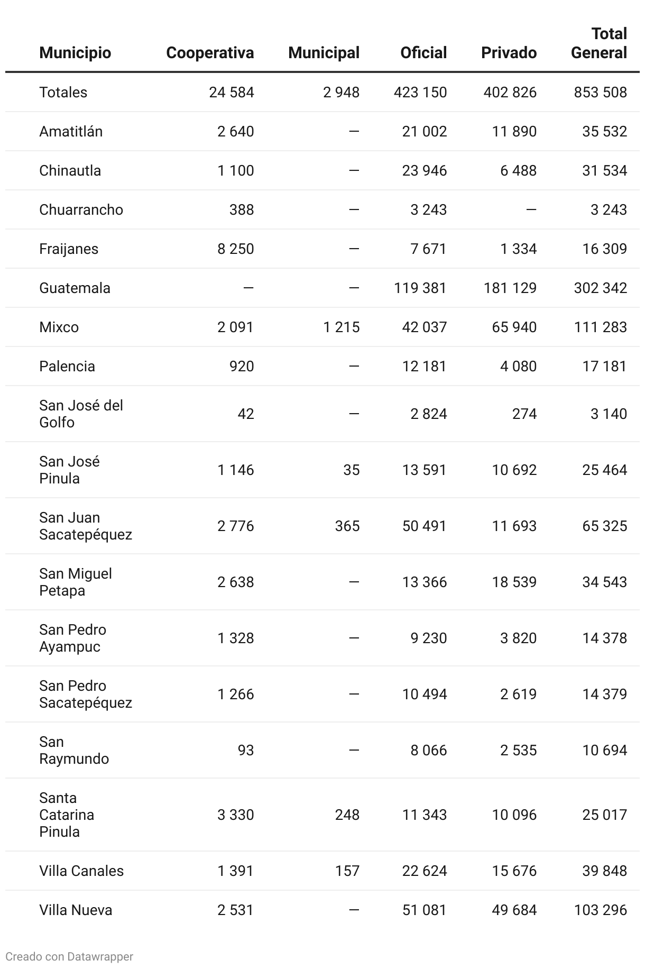Select Mixco's Municipal value 1 215
This screenshot has width=645, height=969.
(341, 327)
